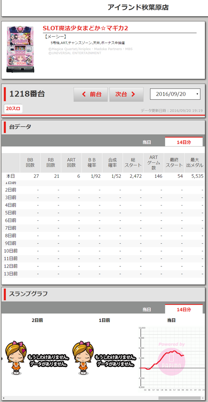Select the 当日 tab in 台データ
This screenshot has width=208, height=402.
click(x=147, y=142)
